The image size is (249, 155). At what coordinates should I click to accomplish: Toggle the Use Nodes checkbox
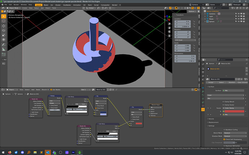pyautogui.click(x=51, y=90)
